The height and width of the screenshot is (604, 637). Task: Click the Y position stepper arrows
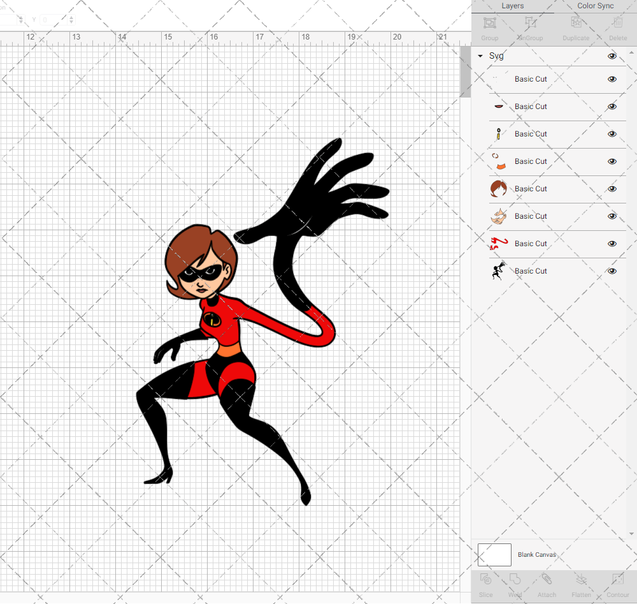coord(71,19)
